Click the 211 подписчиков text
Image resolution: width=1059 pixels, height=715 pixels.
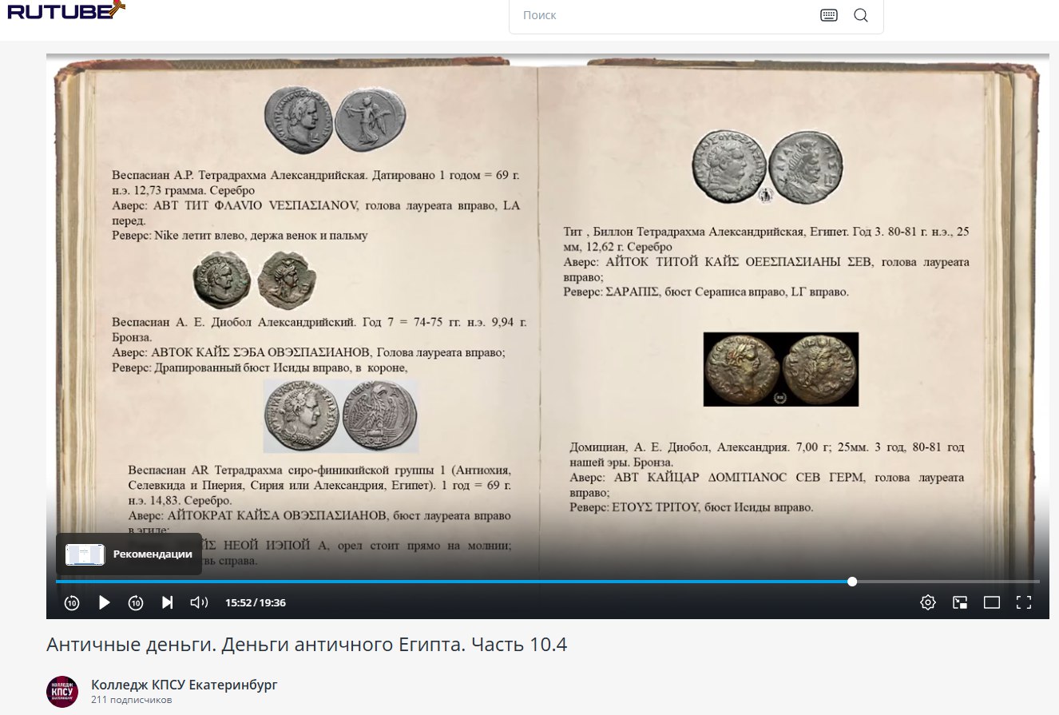point(132,701)
